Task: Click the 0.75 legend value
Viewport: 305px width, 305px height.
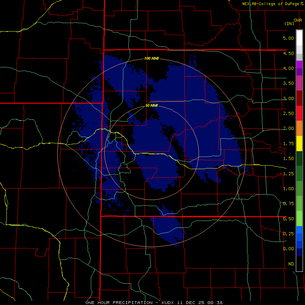Action: tap(288, 204)
